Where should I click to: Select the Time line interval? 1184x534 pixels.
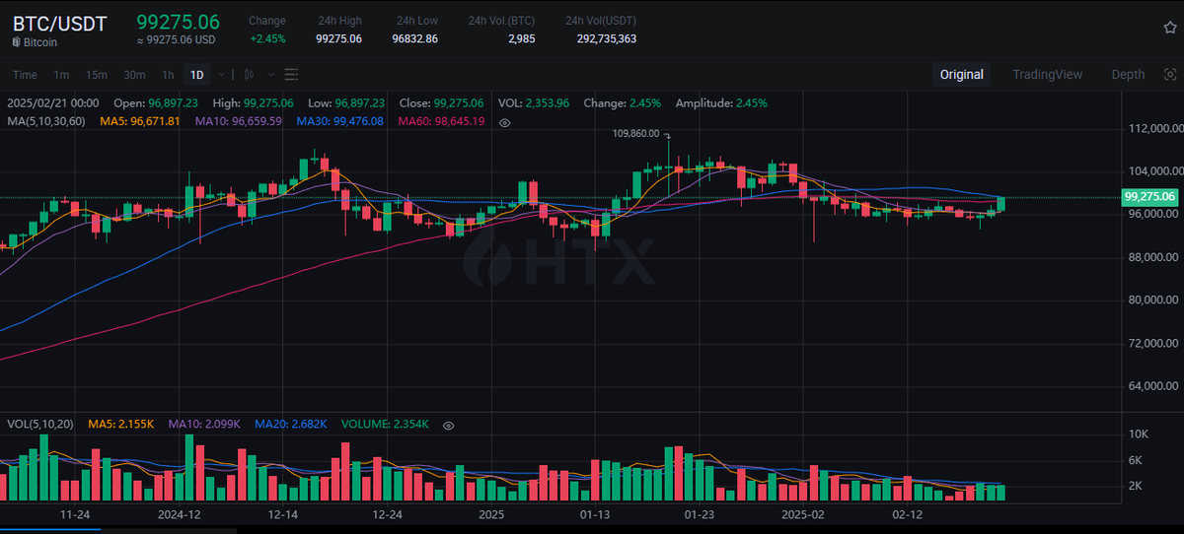click(25, 75)
